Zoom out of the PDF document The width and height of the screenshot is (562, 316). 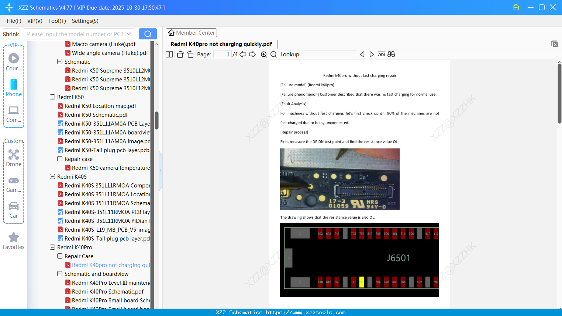click(273, 55)
